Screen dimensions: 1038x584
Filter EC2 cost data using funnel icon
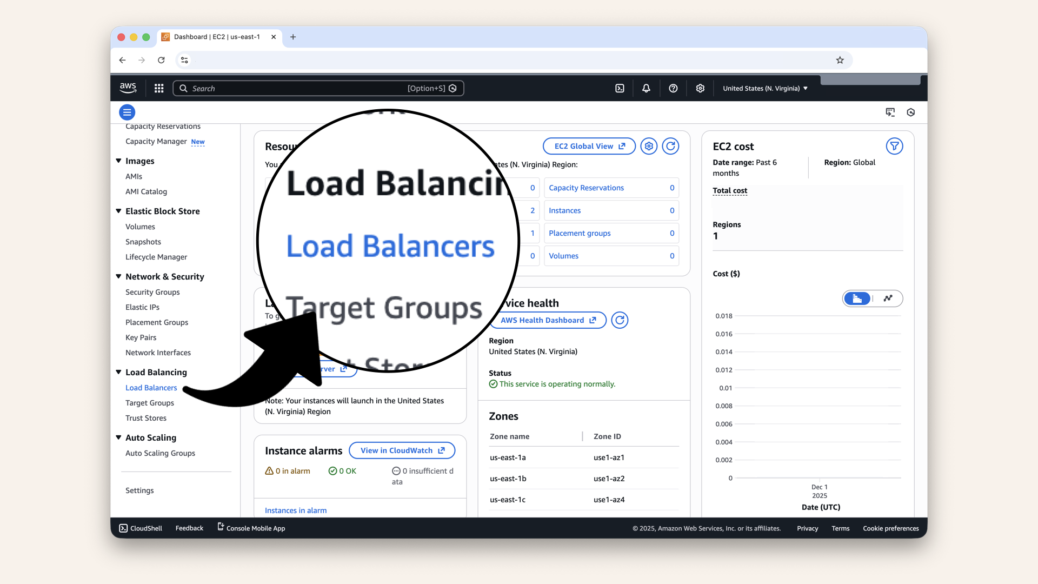895,146
